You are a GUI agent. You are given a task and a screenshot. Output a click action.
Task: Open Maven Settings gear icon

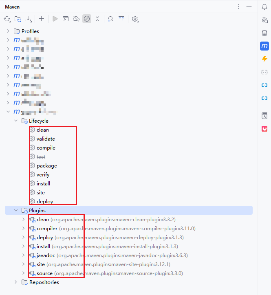click(x=135, y=19)
